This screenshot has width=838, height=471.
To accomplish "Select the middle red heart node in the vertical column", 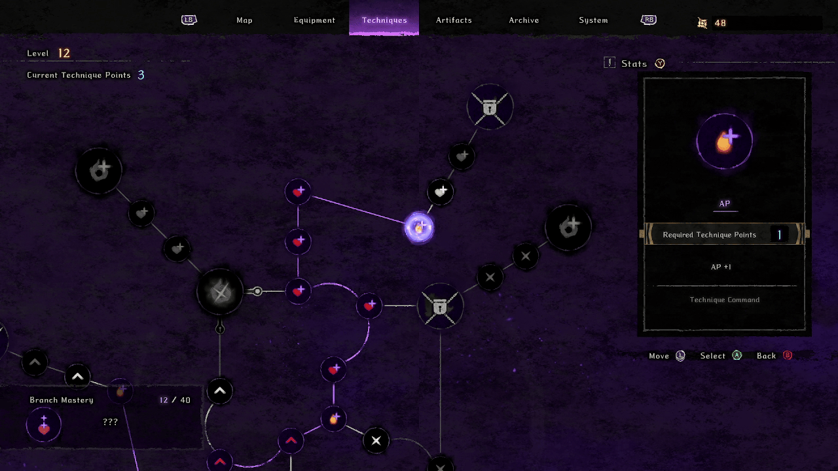I will 298,241.
